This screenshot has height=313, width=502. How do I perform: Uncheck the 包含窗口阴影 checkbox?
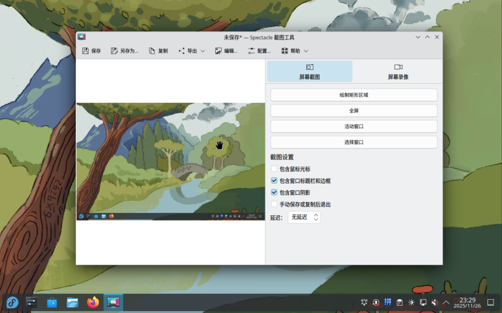[274, 193]
